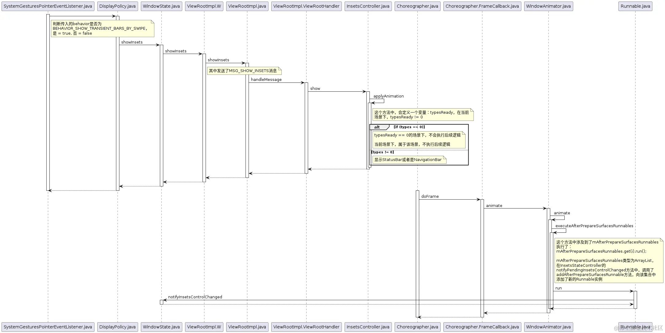
Task: Select the alt fragment title tab
Action: [377, 127]
